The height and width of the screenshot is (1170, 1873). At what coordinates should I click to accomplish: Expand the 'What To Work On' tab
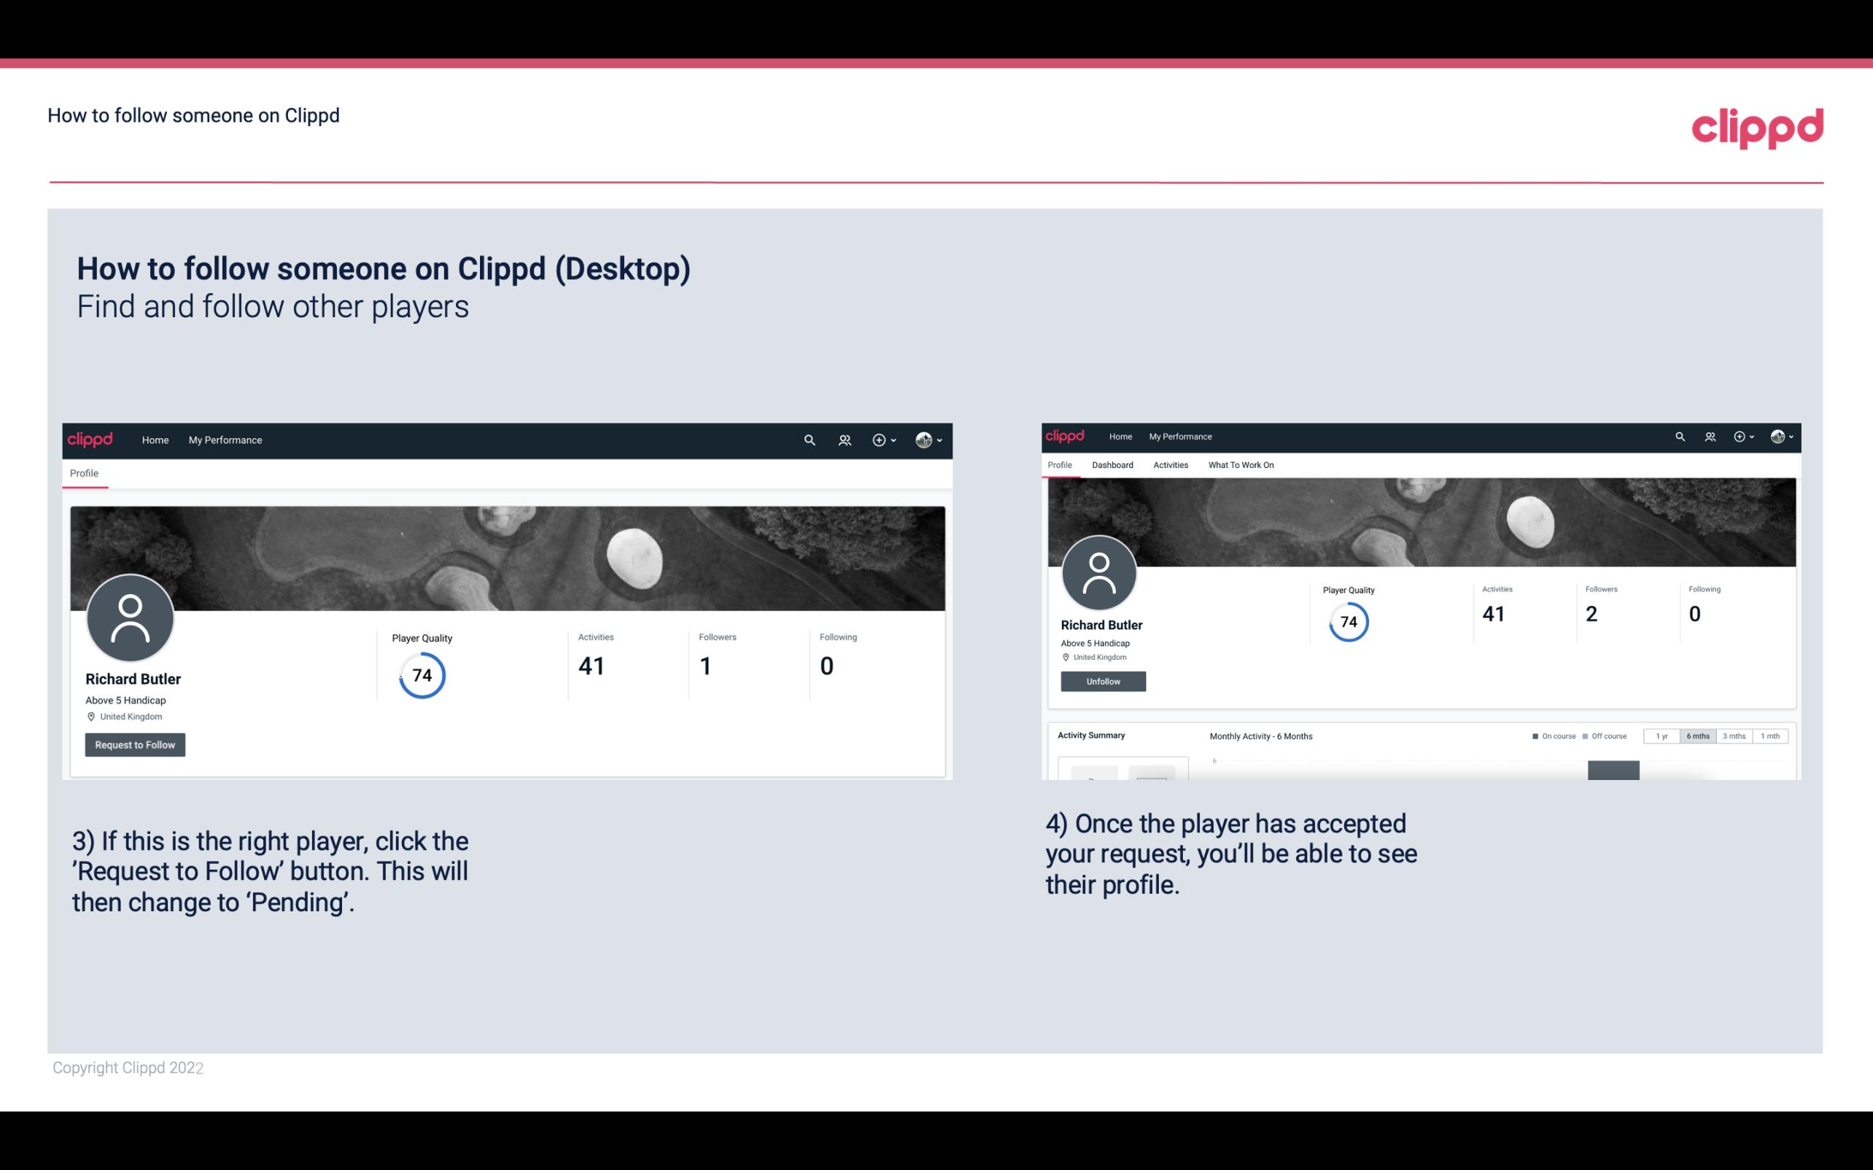click(x=1241, y=465)
